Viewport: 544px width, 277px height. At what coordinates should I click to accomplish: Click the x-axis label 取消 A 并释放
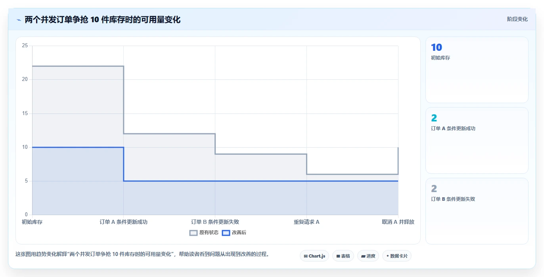click(x=398, y=222)
